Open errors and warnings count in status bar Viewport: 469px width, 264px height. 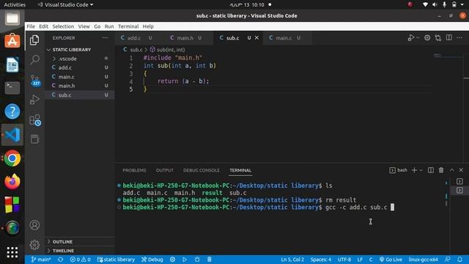[x=80, y=260]
